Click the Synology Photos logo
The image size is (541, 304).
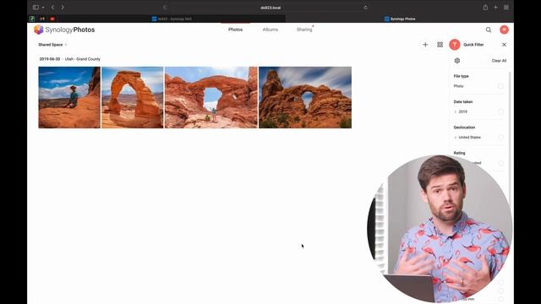(x=64, y=30)
